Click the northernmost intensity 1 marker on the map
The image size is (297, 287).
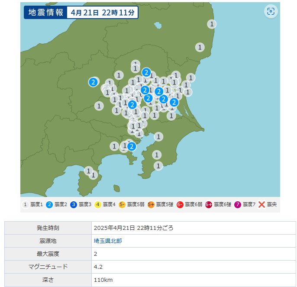point(212,24)
